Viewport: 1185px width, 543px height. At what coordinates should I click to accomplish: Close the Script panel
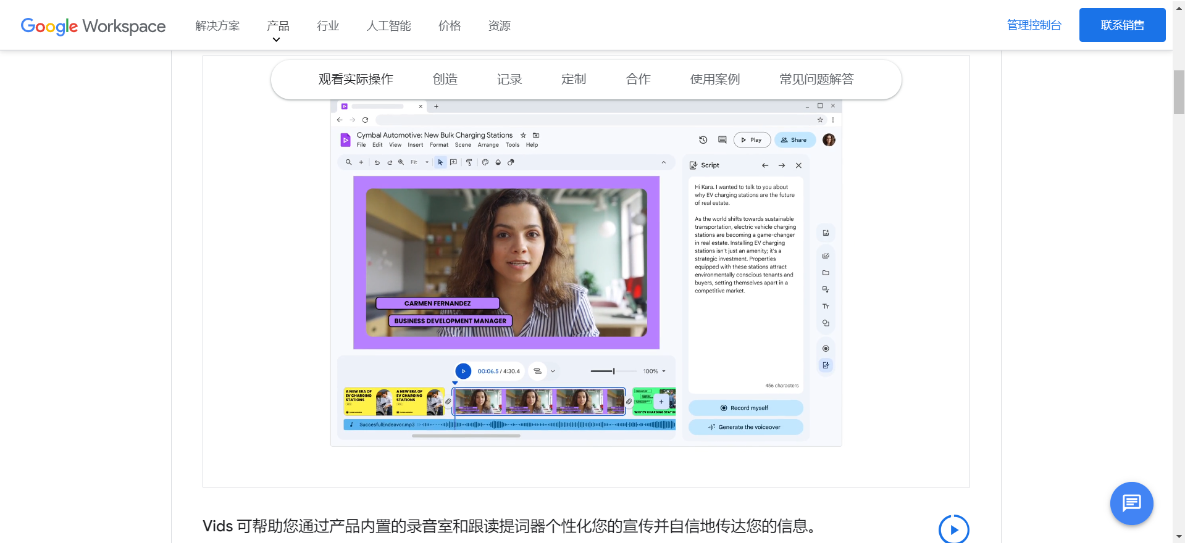798,165
